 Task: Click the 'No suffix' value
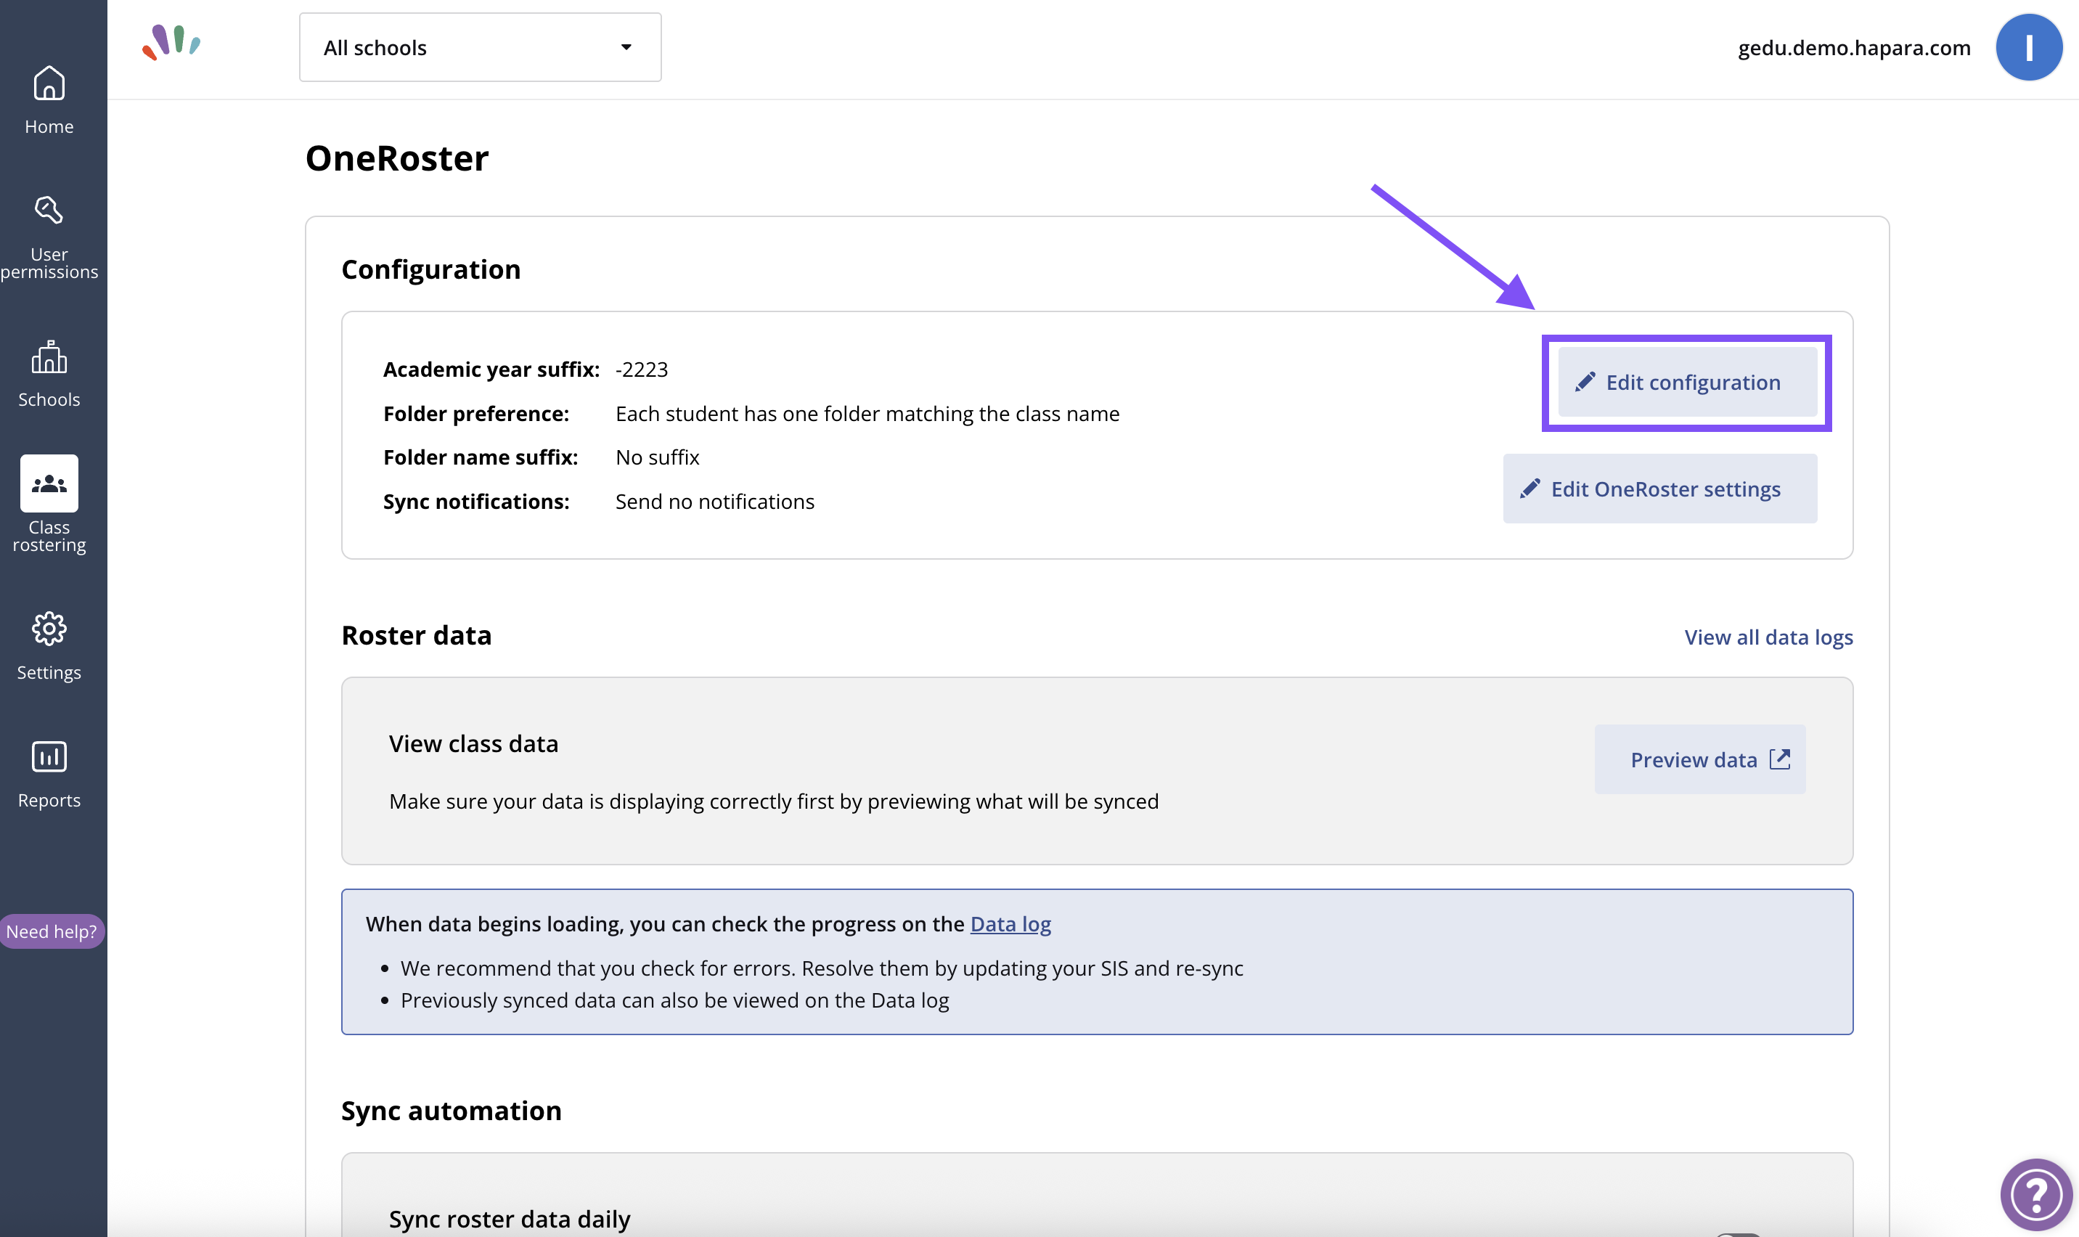[x=658, y=457]
